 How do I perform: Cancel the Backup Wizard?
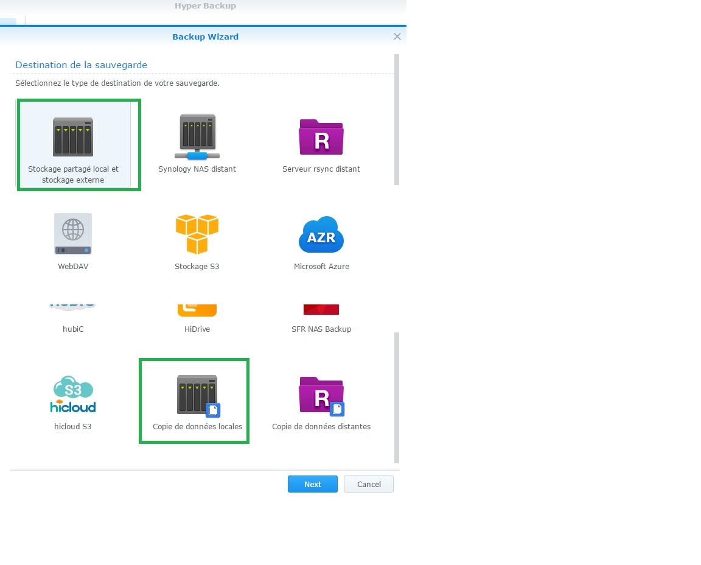click(x=368, y=484)
